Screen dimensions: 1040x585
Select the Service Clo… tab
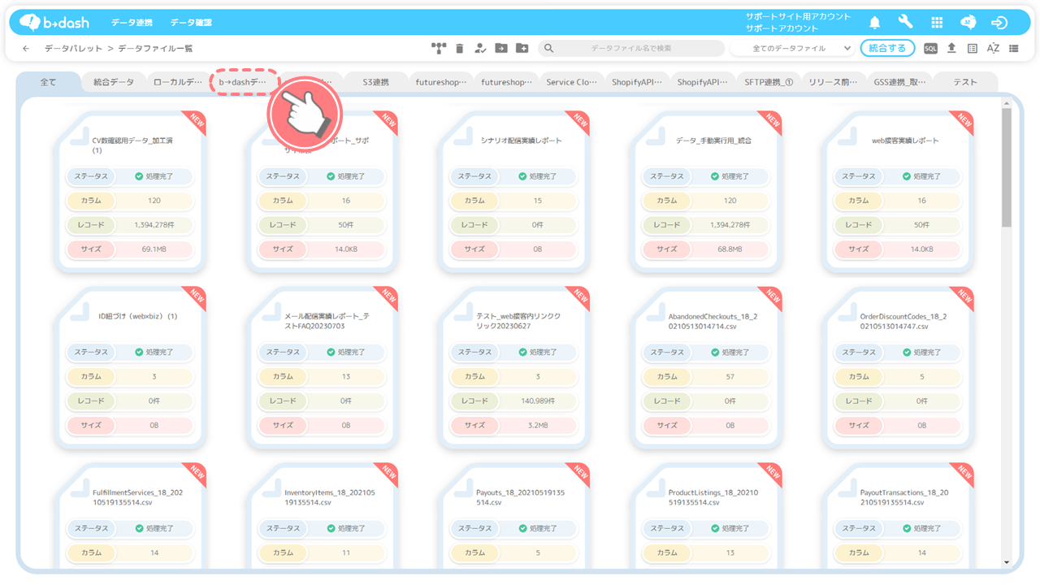tap(571, 82)
